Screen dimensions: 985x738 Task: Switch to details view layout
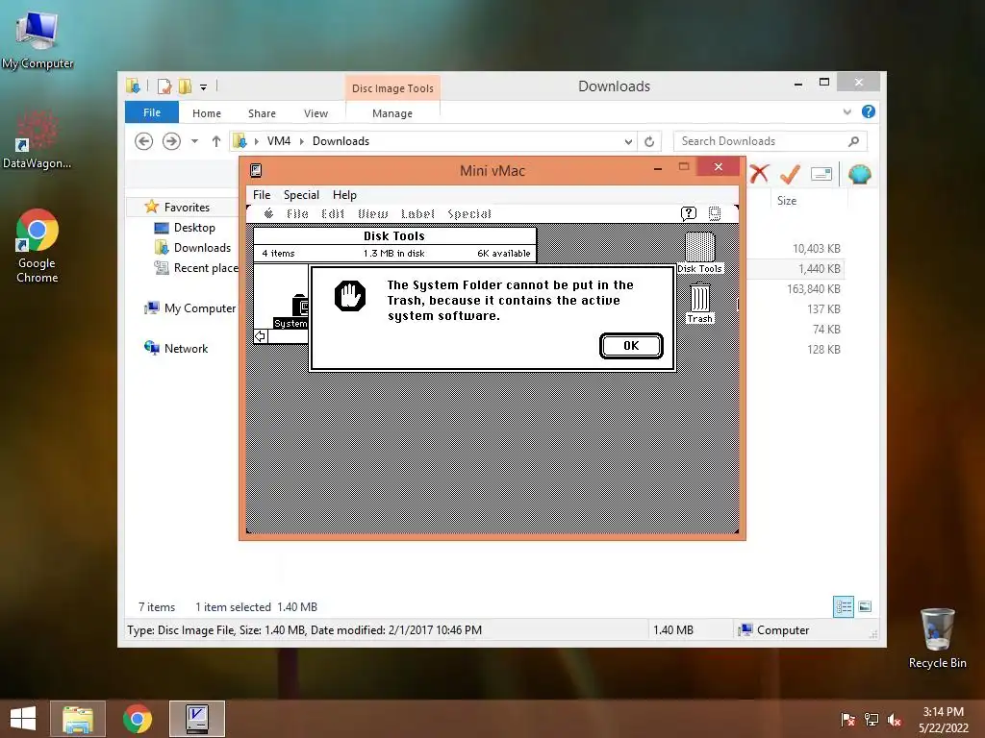click(x=843, y=607)
